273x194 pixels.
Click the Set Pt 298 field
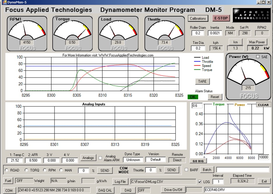click(245, 33)
